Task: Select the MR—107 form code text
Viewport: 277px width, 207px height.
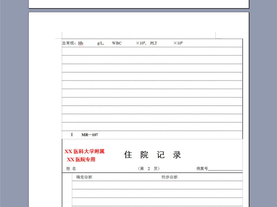Action: click(90, 135)
